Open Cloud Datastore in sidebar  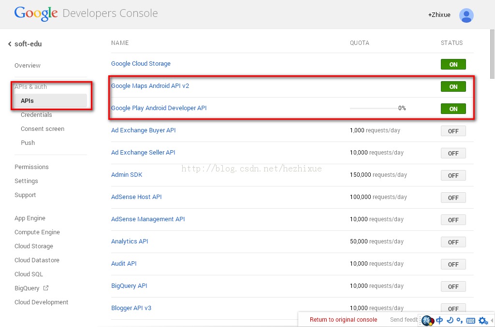pos(37,260)
